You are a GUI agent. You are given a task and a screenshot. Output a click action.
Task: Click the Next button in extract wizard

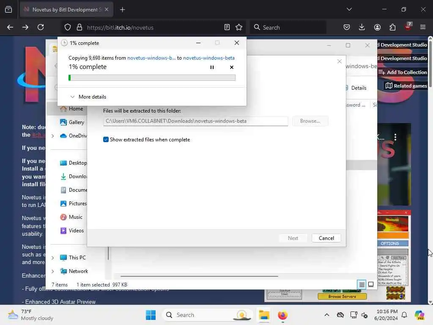[293, 238]
